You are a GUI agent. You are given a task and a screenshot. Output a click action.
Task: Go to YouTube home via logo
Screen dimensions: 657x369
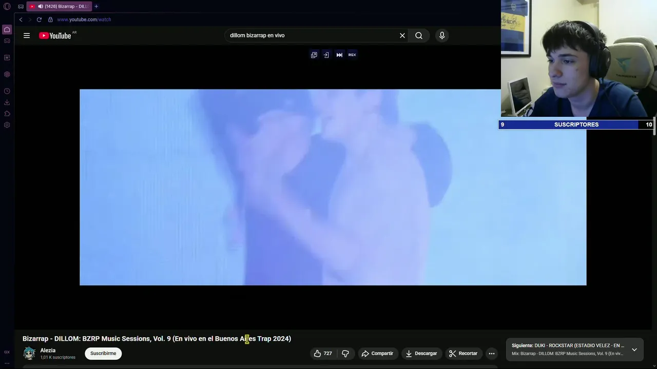[x=55, y=35]
